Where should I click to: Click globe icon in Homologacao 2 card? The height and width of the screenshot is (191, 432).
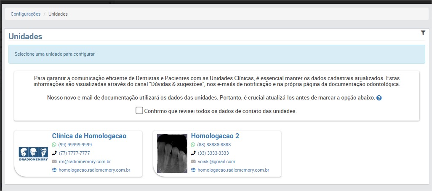pyautogui.click(x=193, y=170)
